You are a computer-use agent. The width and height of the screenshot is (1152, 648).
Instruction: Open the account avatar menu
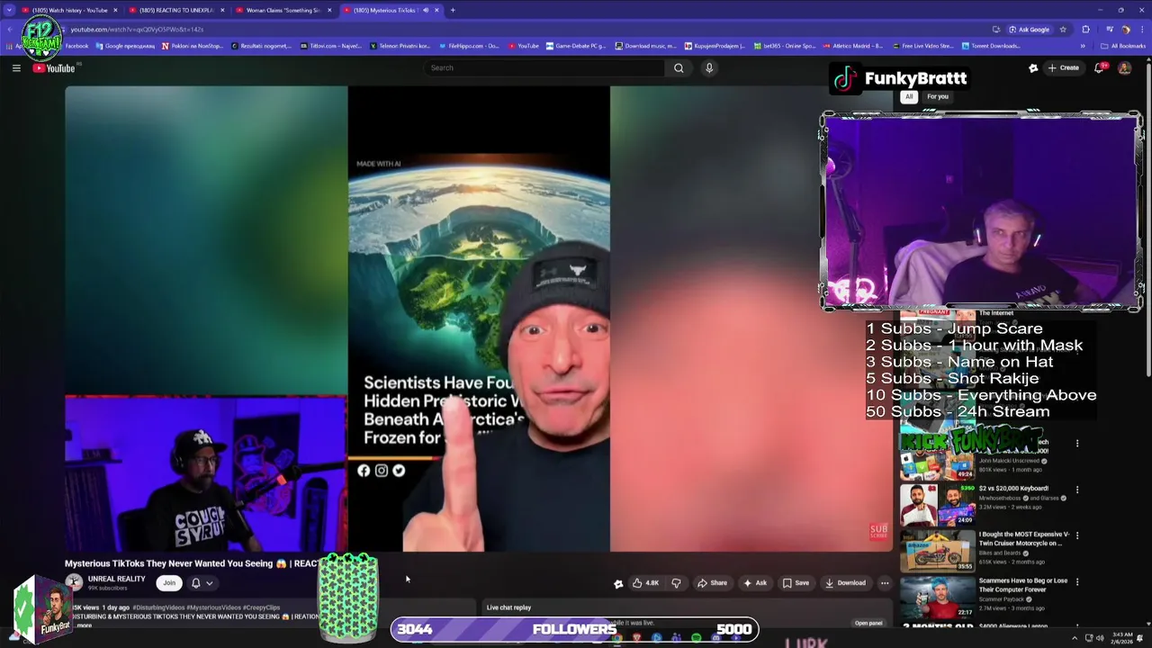[x=1124, y=67]
